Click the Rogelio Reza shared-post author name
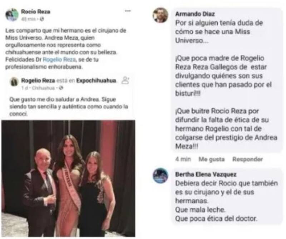Screen dimensions: 286x239 click(x=38, y=81)
